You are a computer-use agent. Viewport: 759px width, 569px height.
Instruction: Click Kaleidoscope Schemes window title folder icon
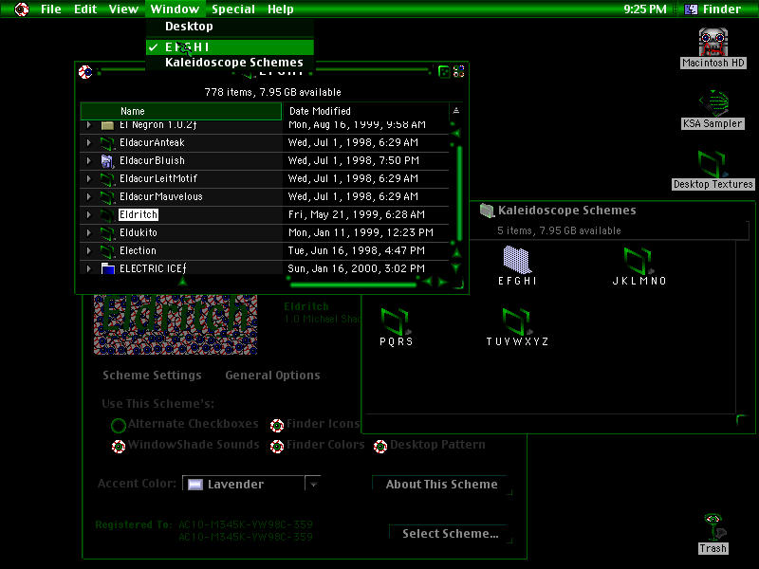[487, 211]
